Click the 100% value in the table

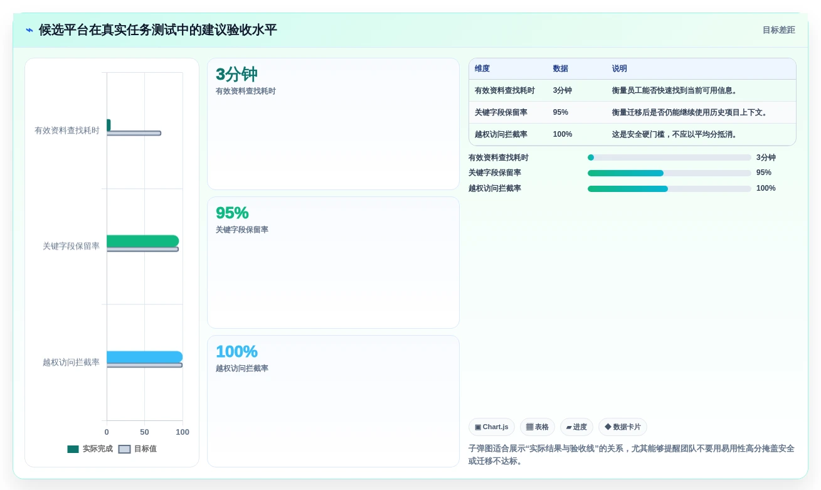click(563, 135)
